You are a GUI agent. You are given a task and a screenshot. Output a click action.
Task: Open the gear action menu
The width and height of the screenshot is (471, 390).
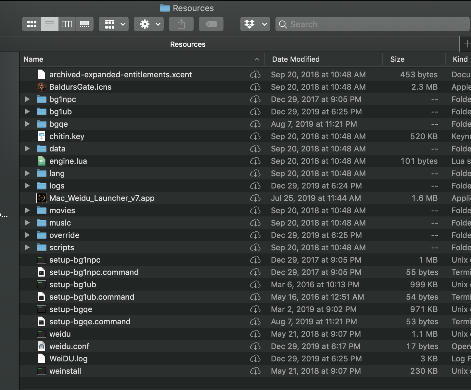[x=149, y=24]
